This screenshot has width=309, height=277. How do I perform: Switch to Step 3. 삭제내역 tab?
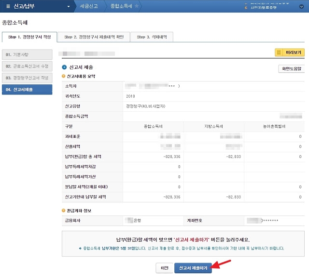[x=152, y=37]
